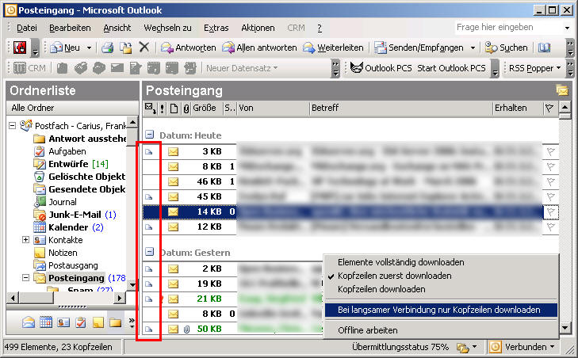Image resolution: width=578 pixels, height=358 pixels.
Task: Sort messages by the Betreff column
Action: click(400, 109)
